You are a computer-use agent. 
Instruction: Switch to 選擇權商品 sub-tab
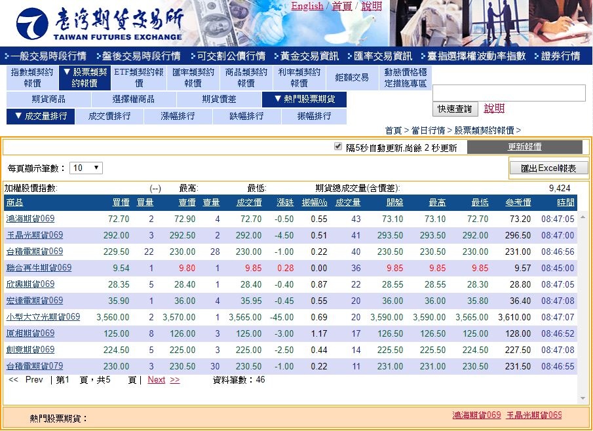pos(134,99)
